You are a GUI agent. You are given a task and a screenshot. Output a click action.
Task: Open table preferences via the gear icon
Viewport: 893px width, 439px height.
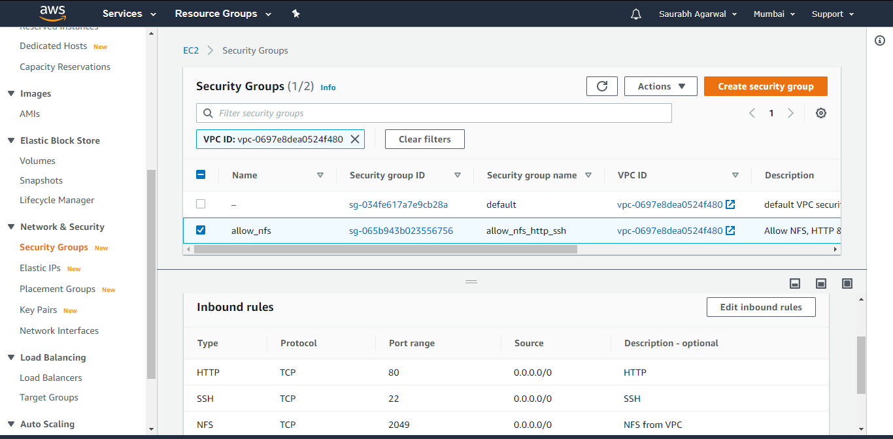pos(821,112)
